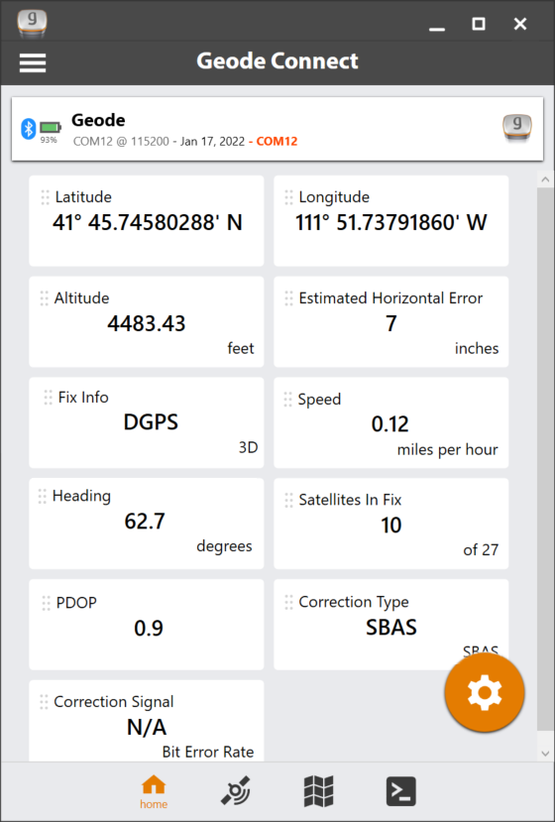Click the speed value 0.12

click(389, 424)
